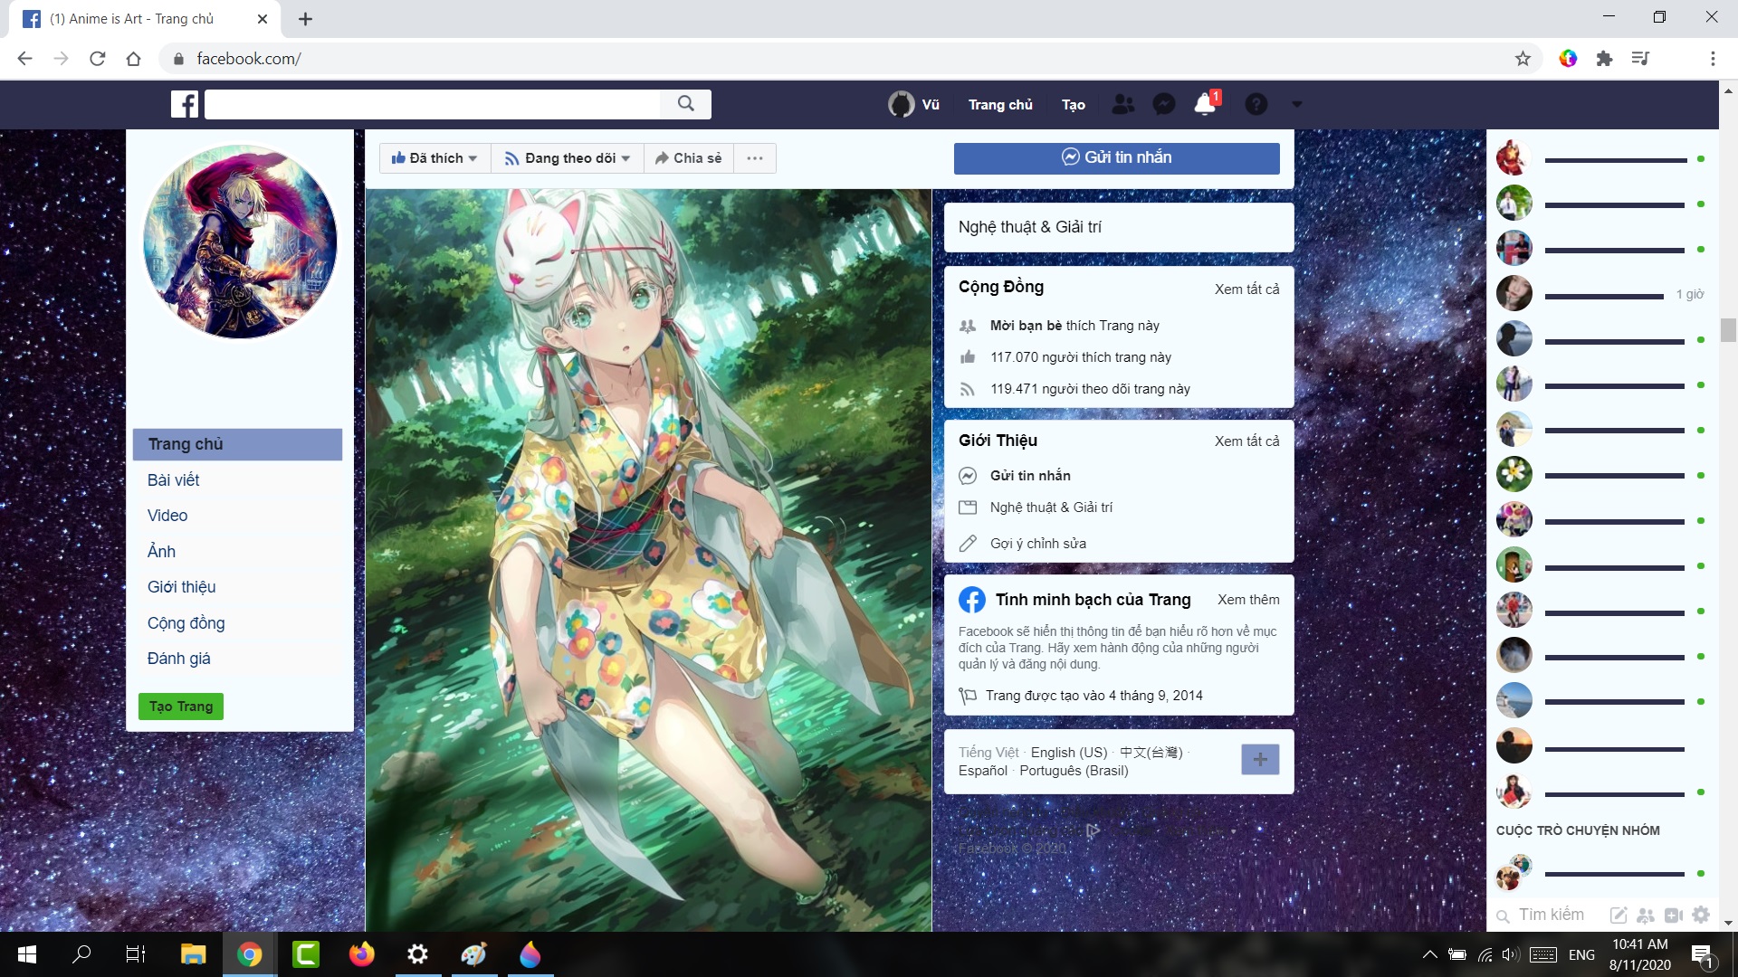Click Nghệ thuật & Giải trí category link
This screenshot has height=977, width=1738.
pyautogui.click(x=1051, y=507)
